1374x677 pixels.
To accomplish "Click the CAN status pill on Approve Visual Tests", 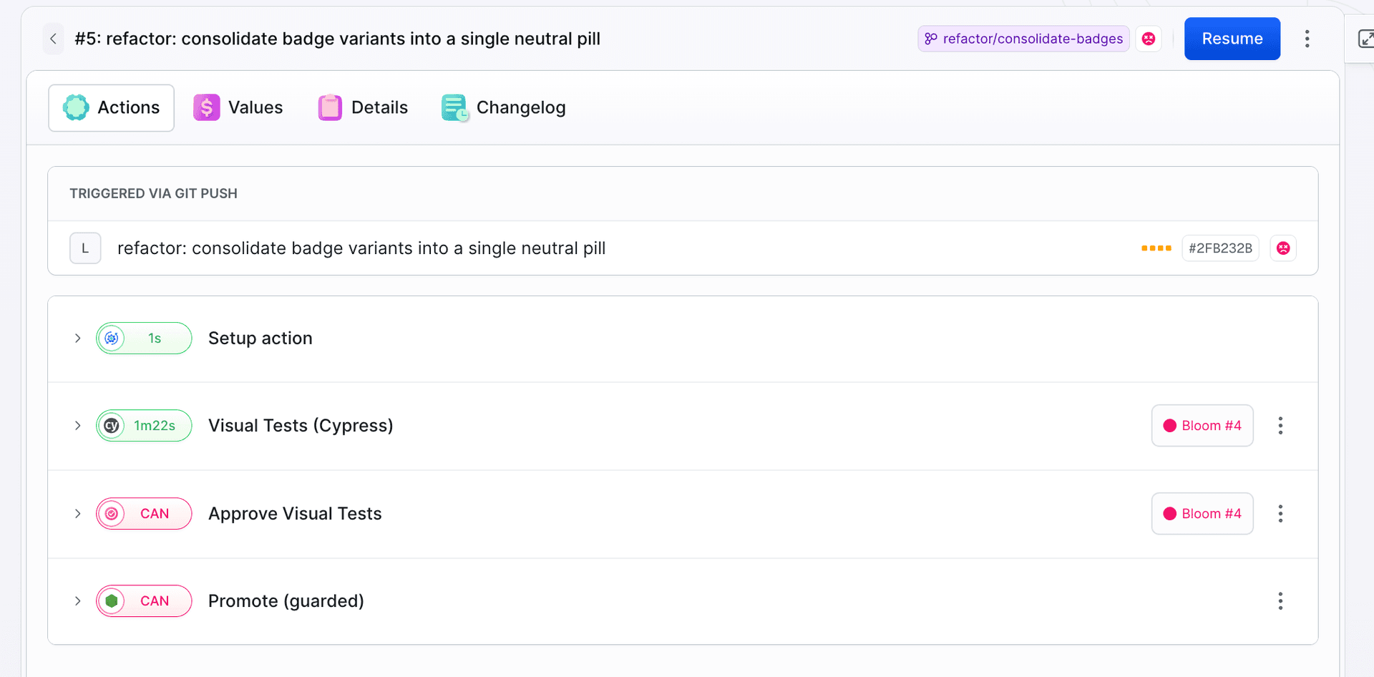I will [144, 514].
